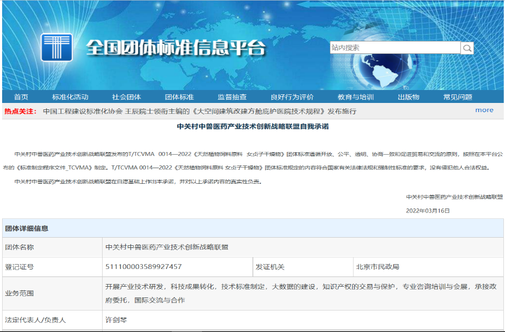Click the legal representative name 许剑琴
This screenshot has height=332, width=505.
pyautogui.click(x=116, y=320)
